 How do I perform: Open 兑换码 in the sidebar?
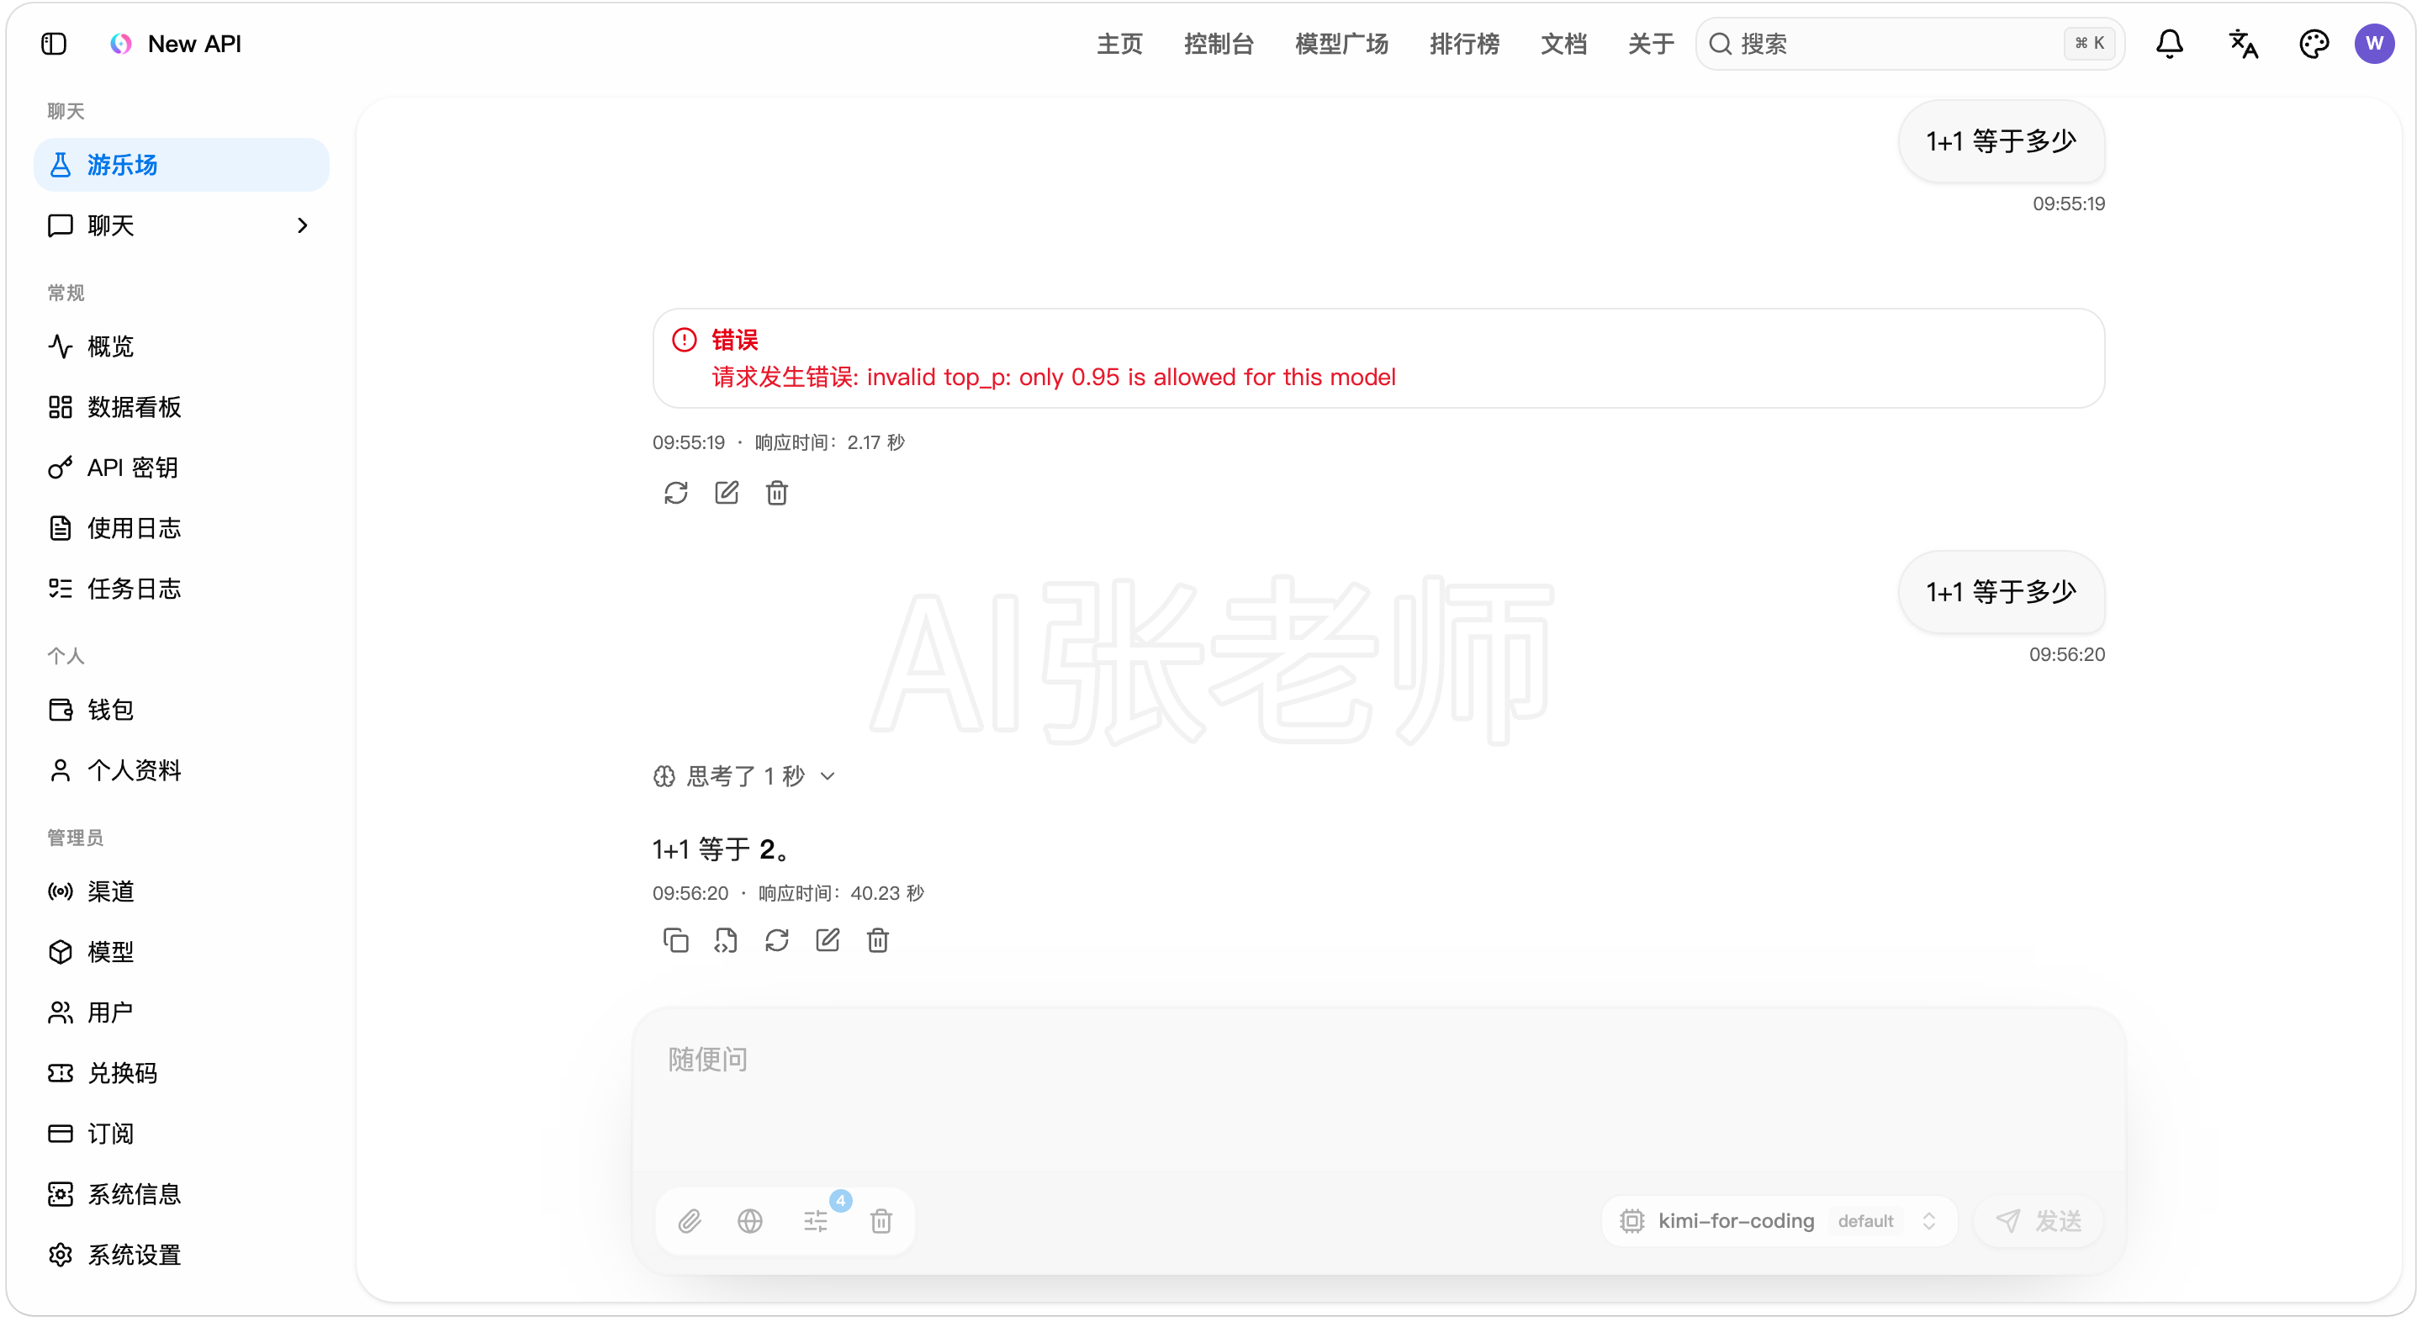pyautogui.click(x=182, y=1074)
